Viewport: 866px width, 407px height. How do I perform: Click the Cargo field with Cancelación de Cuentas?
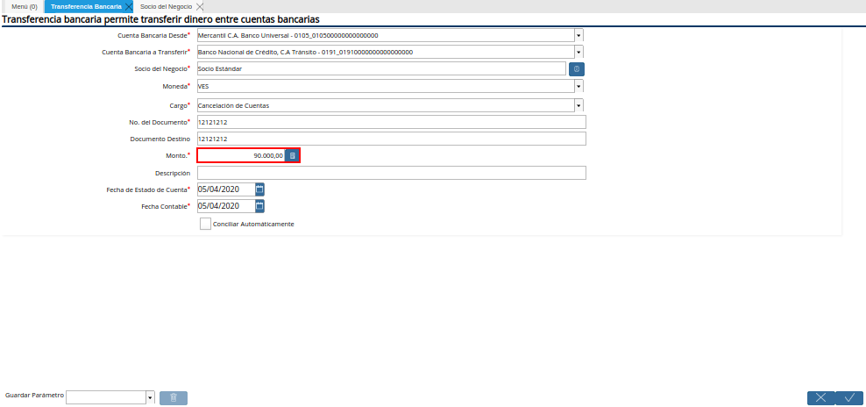[x=386, y=105]
